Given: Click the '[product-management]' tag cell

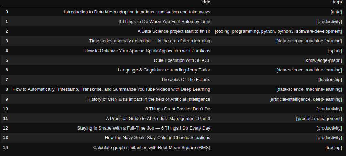Looking at the screenshot, I should (319, 119).
